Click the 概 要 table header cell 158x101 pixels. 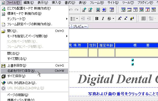137,45
